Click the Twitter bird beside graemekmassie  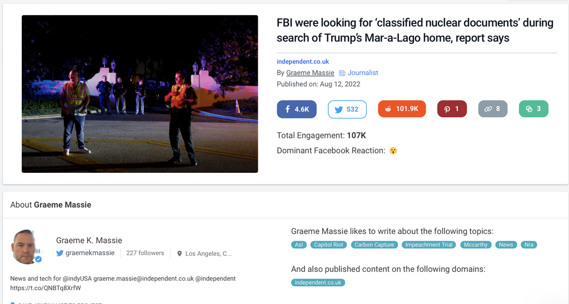click(60, 253)
